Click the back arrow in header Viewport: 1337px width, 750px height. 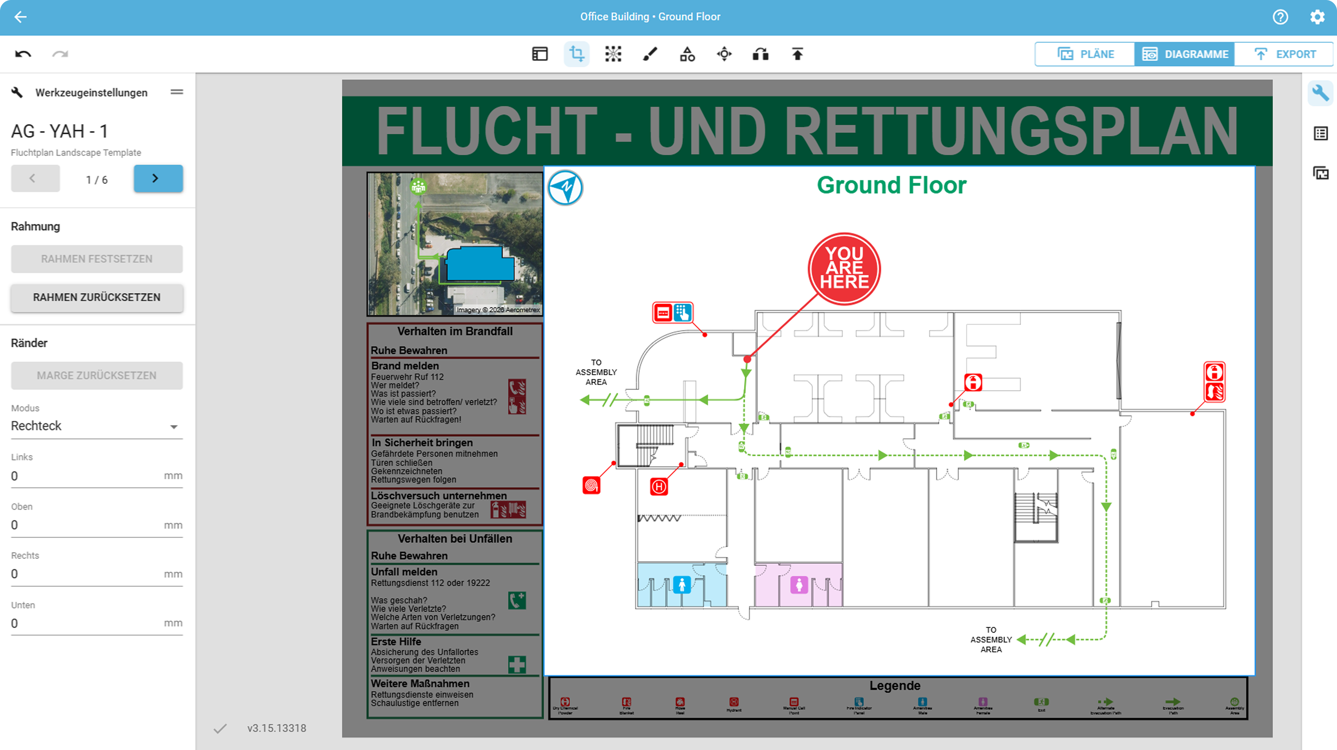pos(20,17)
